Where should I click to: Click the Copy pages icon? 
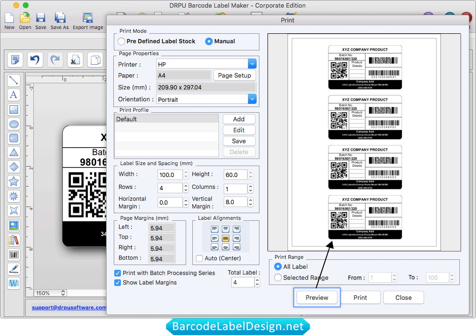tap(95, 59)
